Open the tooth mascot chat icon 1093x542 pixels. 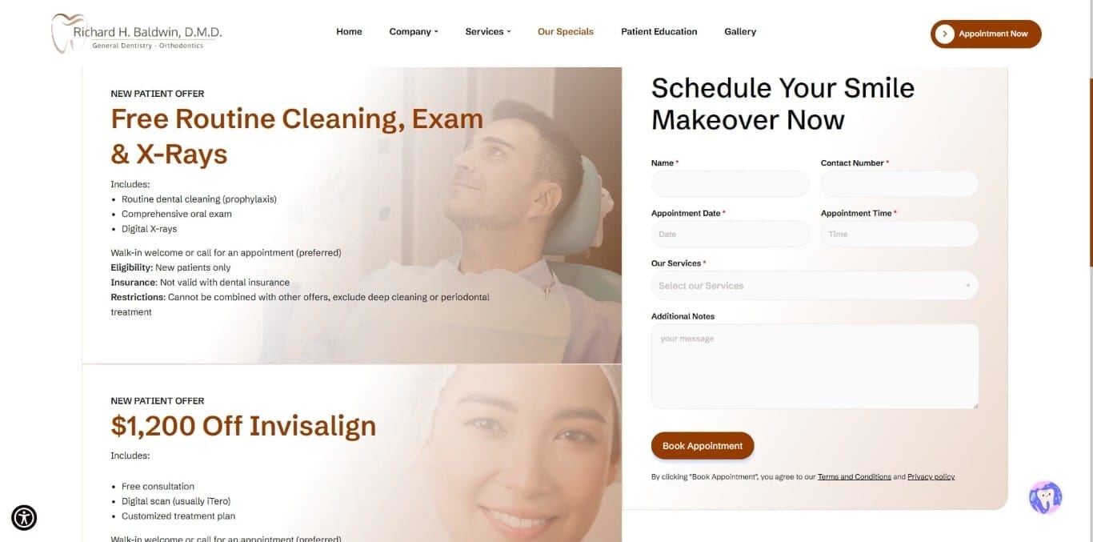point(1045,497)
